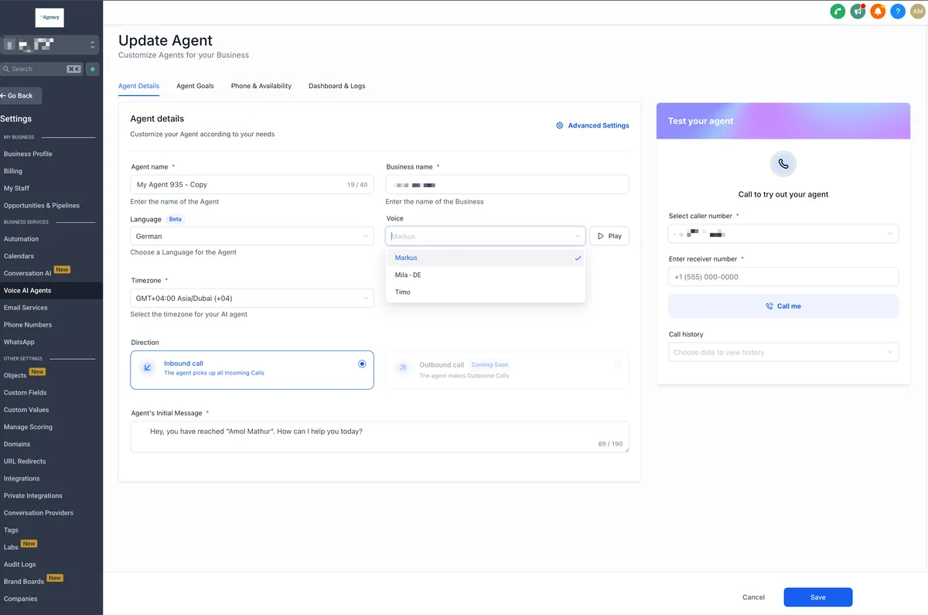Click the Inbound call arrow icon
The width and height of the screenshot is (928, 615).
coord(147,368)
